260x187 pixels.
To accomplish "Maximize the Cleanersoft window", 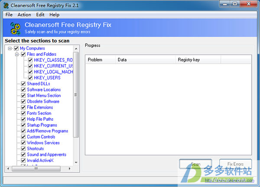I will coord(235,4).
